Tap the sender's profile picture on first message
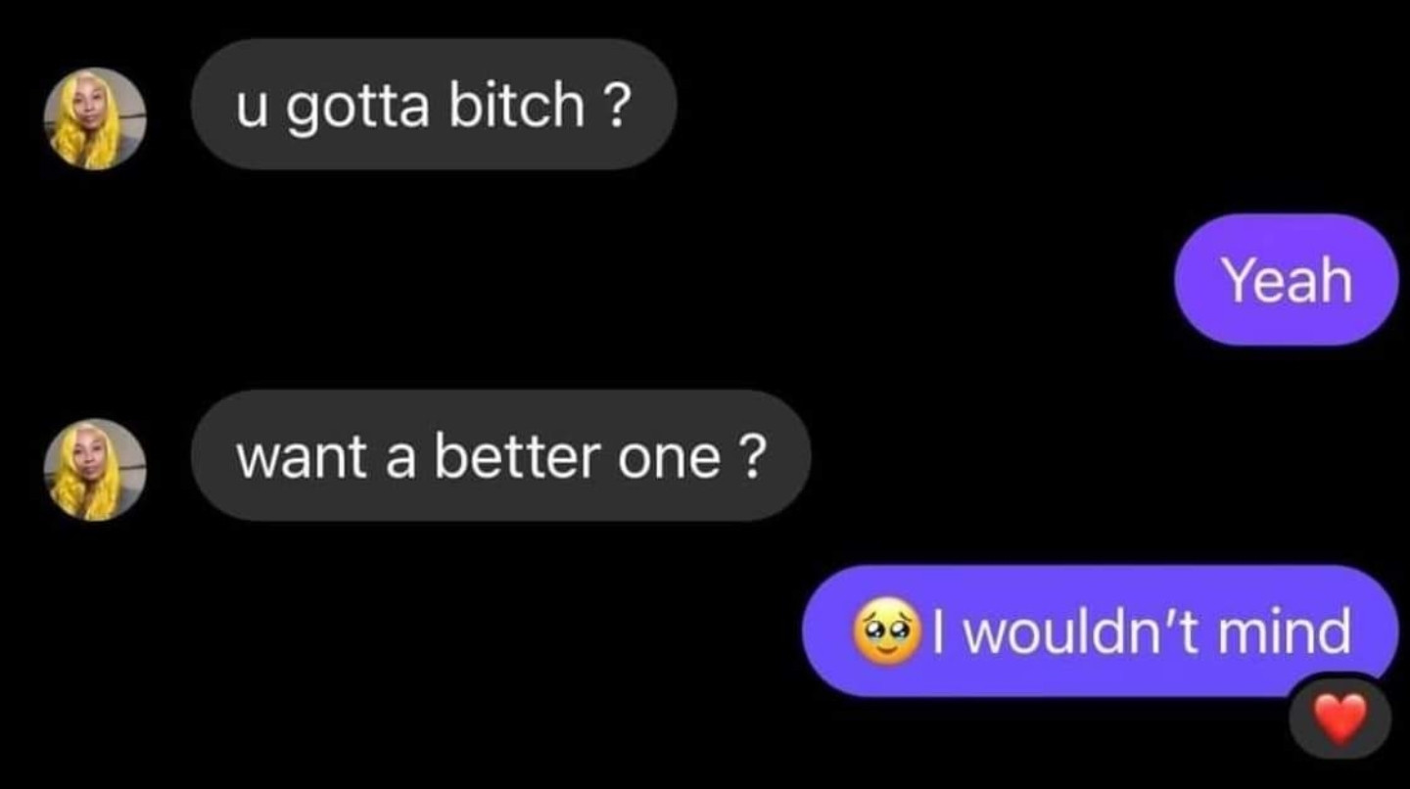This screenshot has width=1410, height=789. [x=95, y=118]
